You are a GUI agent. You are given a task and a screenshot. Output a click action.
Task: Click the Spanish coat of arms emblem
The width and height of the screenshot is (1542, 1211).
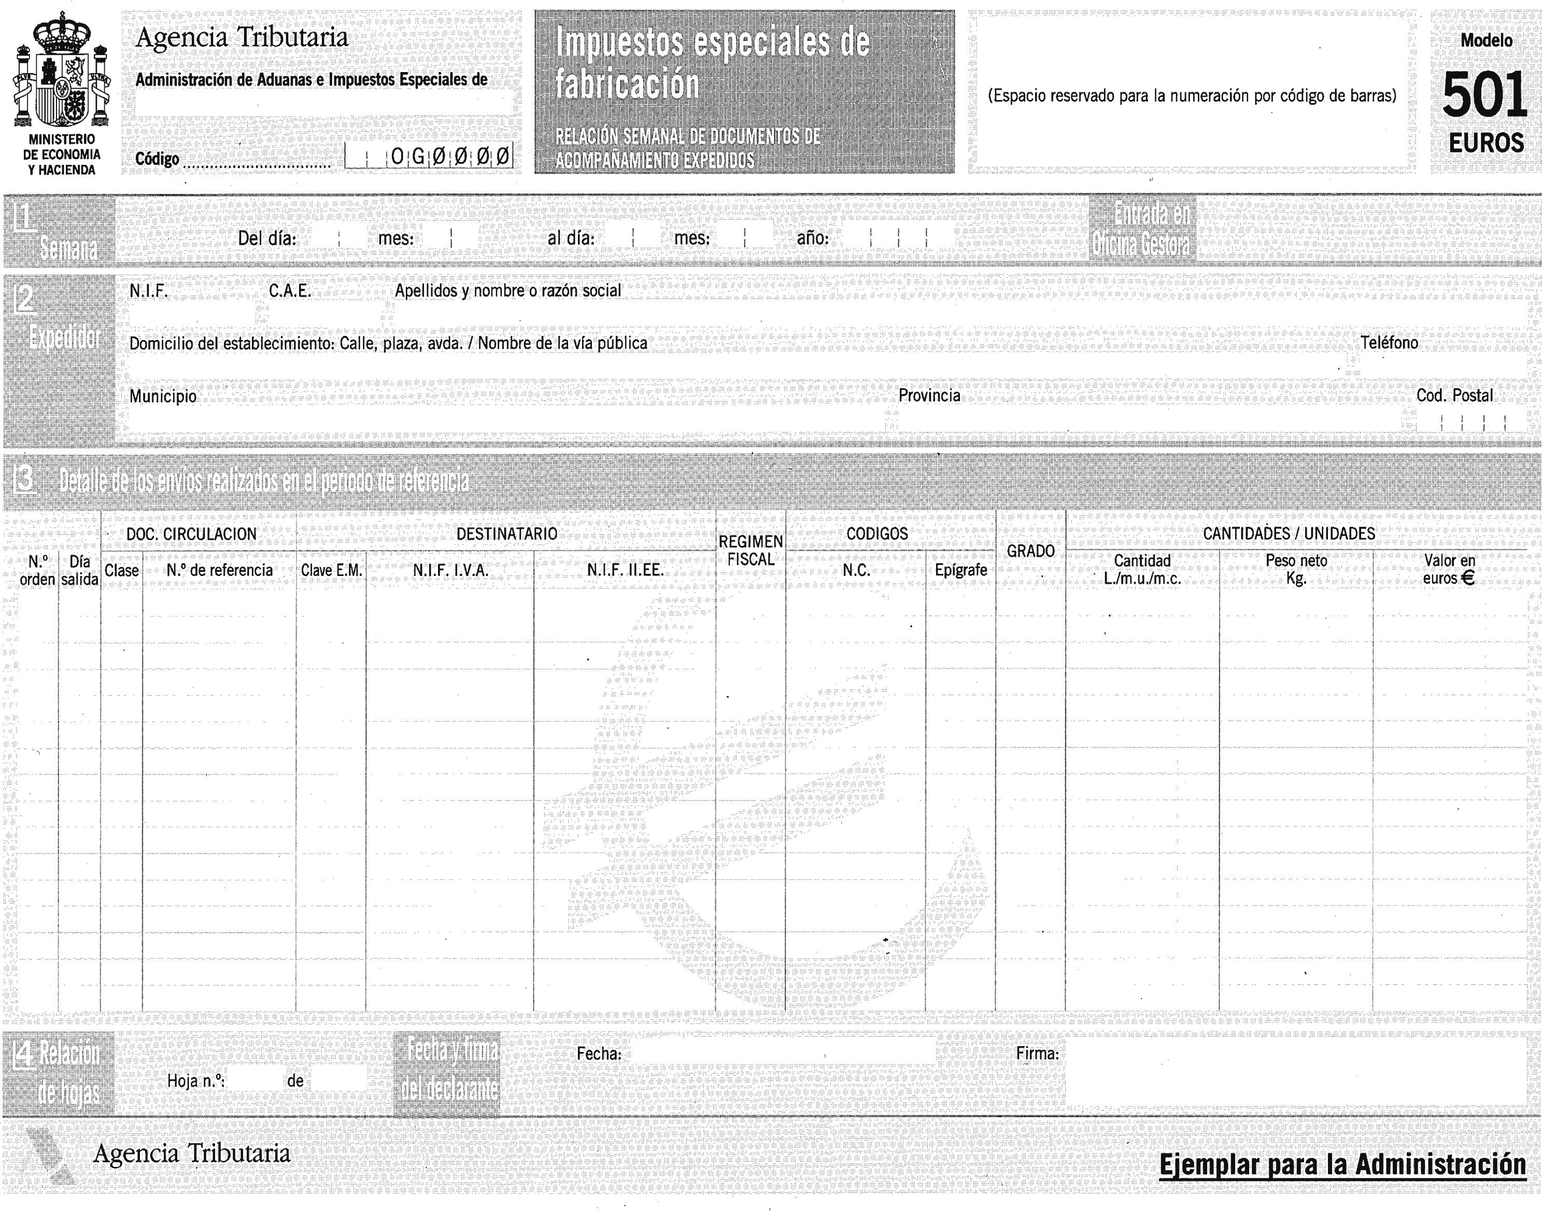(x=62, y=69)
